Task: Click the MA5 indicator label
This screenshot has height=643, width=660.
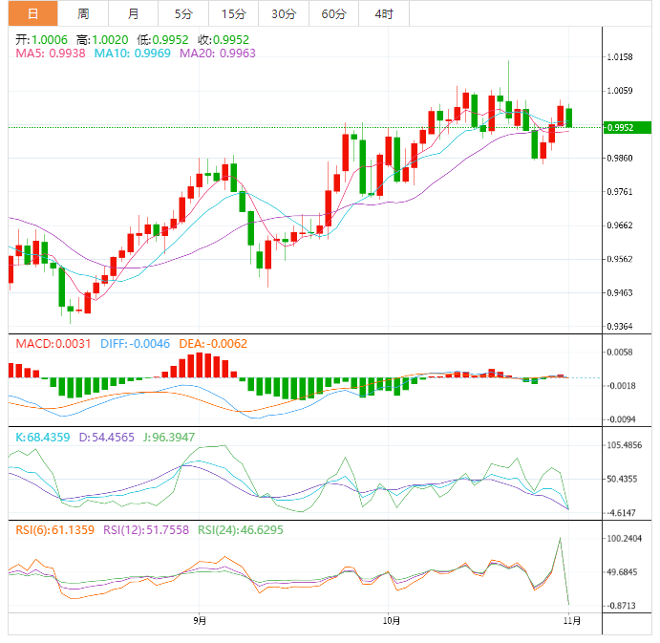Action: [x=51, y=54]
